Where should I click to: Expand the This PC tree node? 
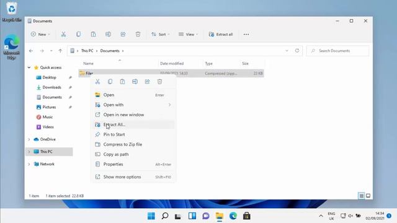coord(29,152)
